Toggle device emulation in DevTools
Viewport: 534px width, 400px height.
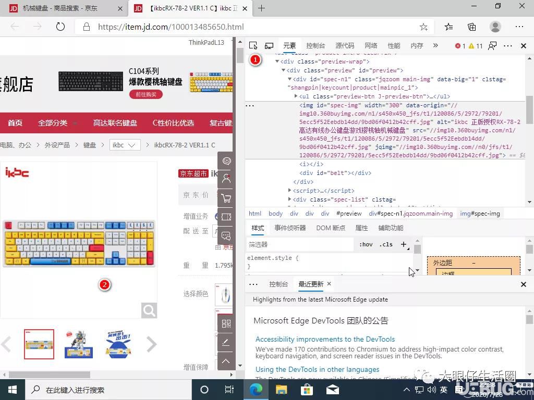(x=269, y=46)
